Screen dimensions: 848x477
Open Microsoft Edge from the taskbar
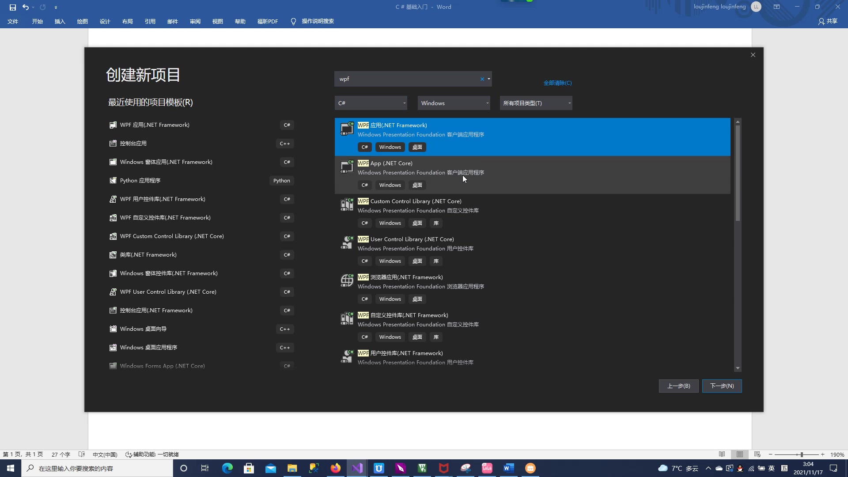(x=227, y=468)
